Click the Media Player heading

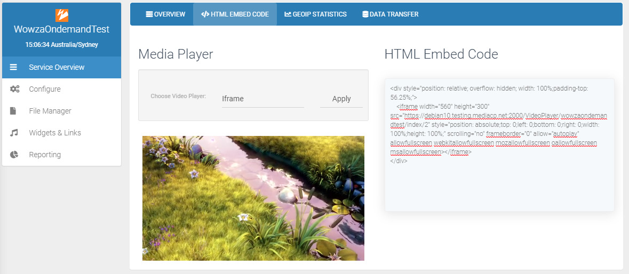[176, 54]
